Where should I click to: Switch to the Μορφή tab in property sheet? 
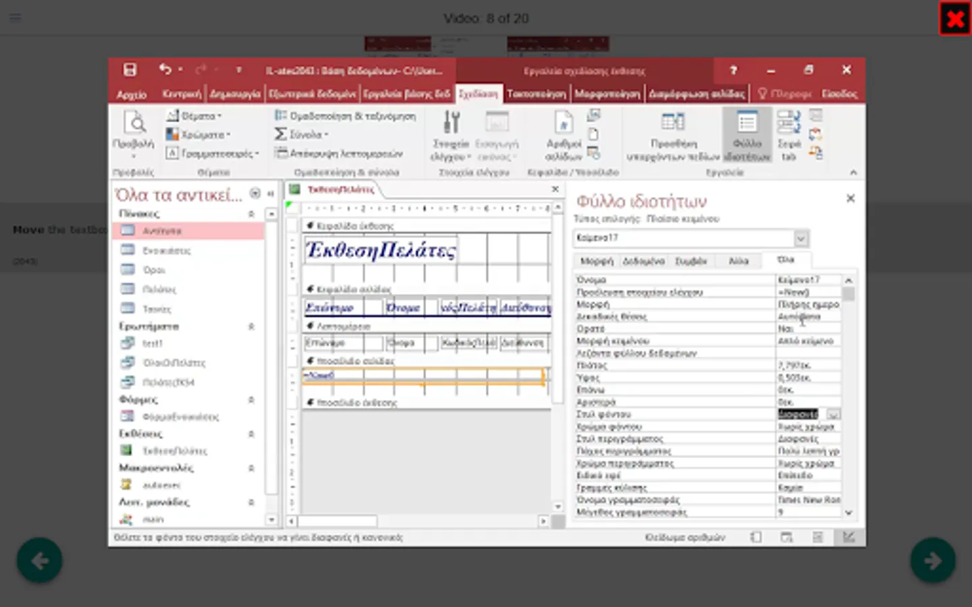tap(597, 261)
